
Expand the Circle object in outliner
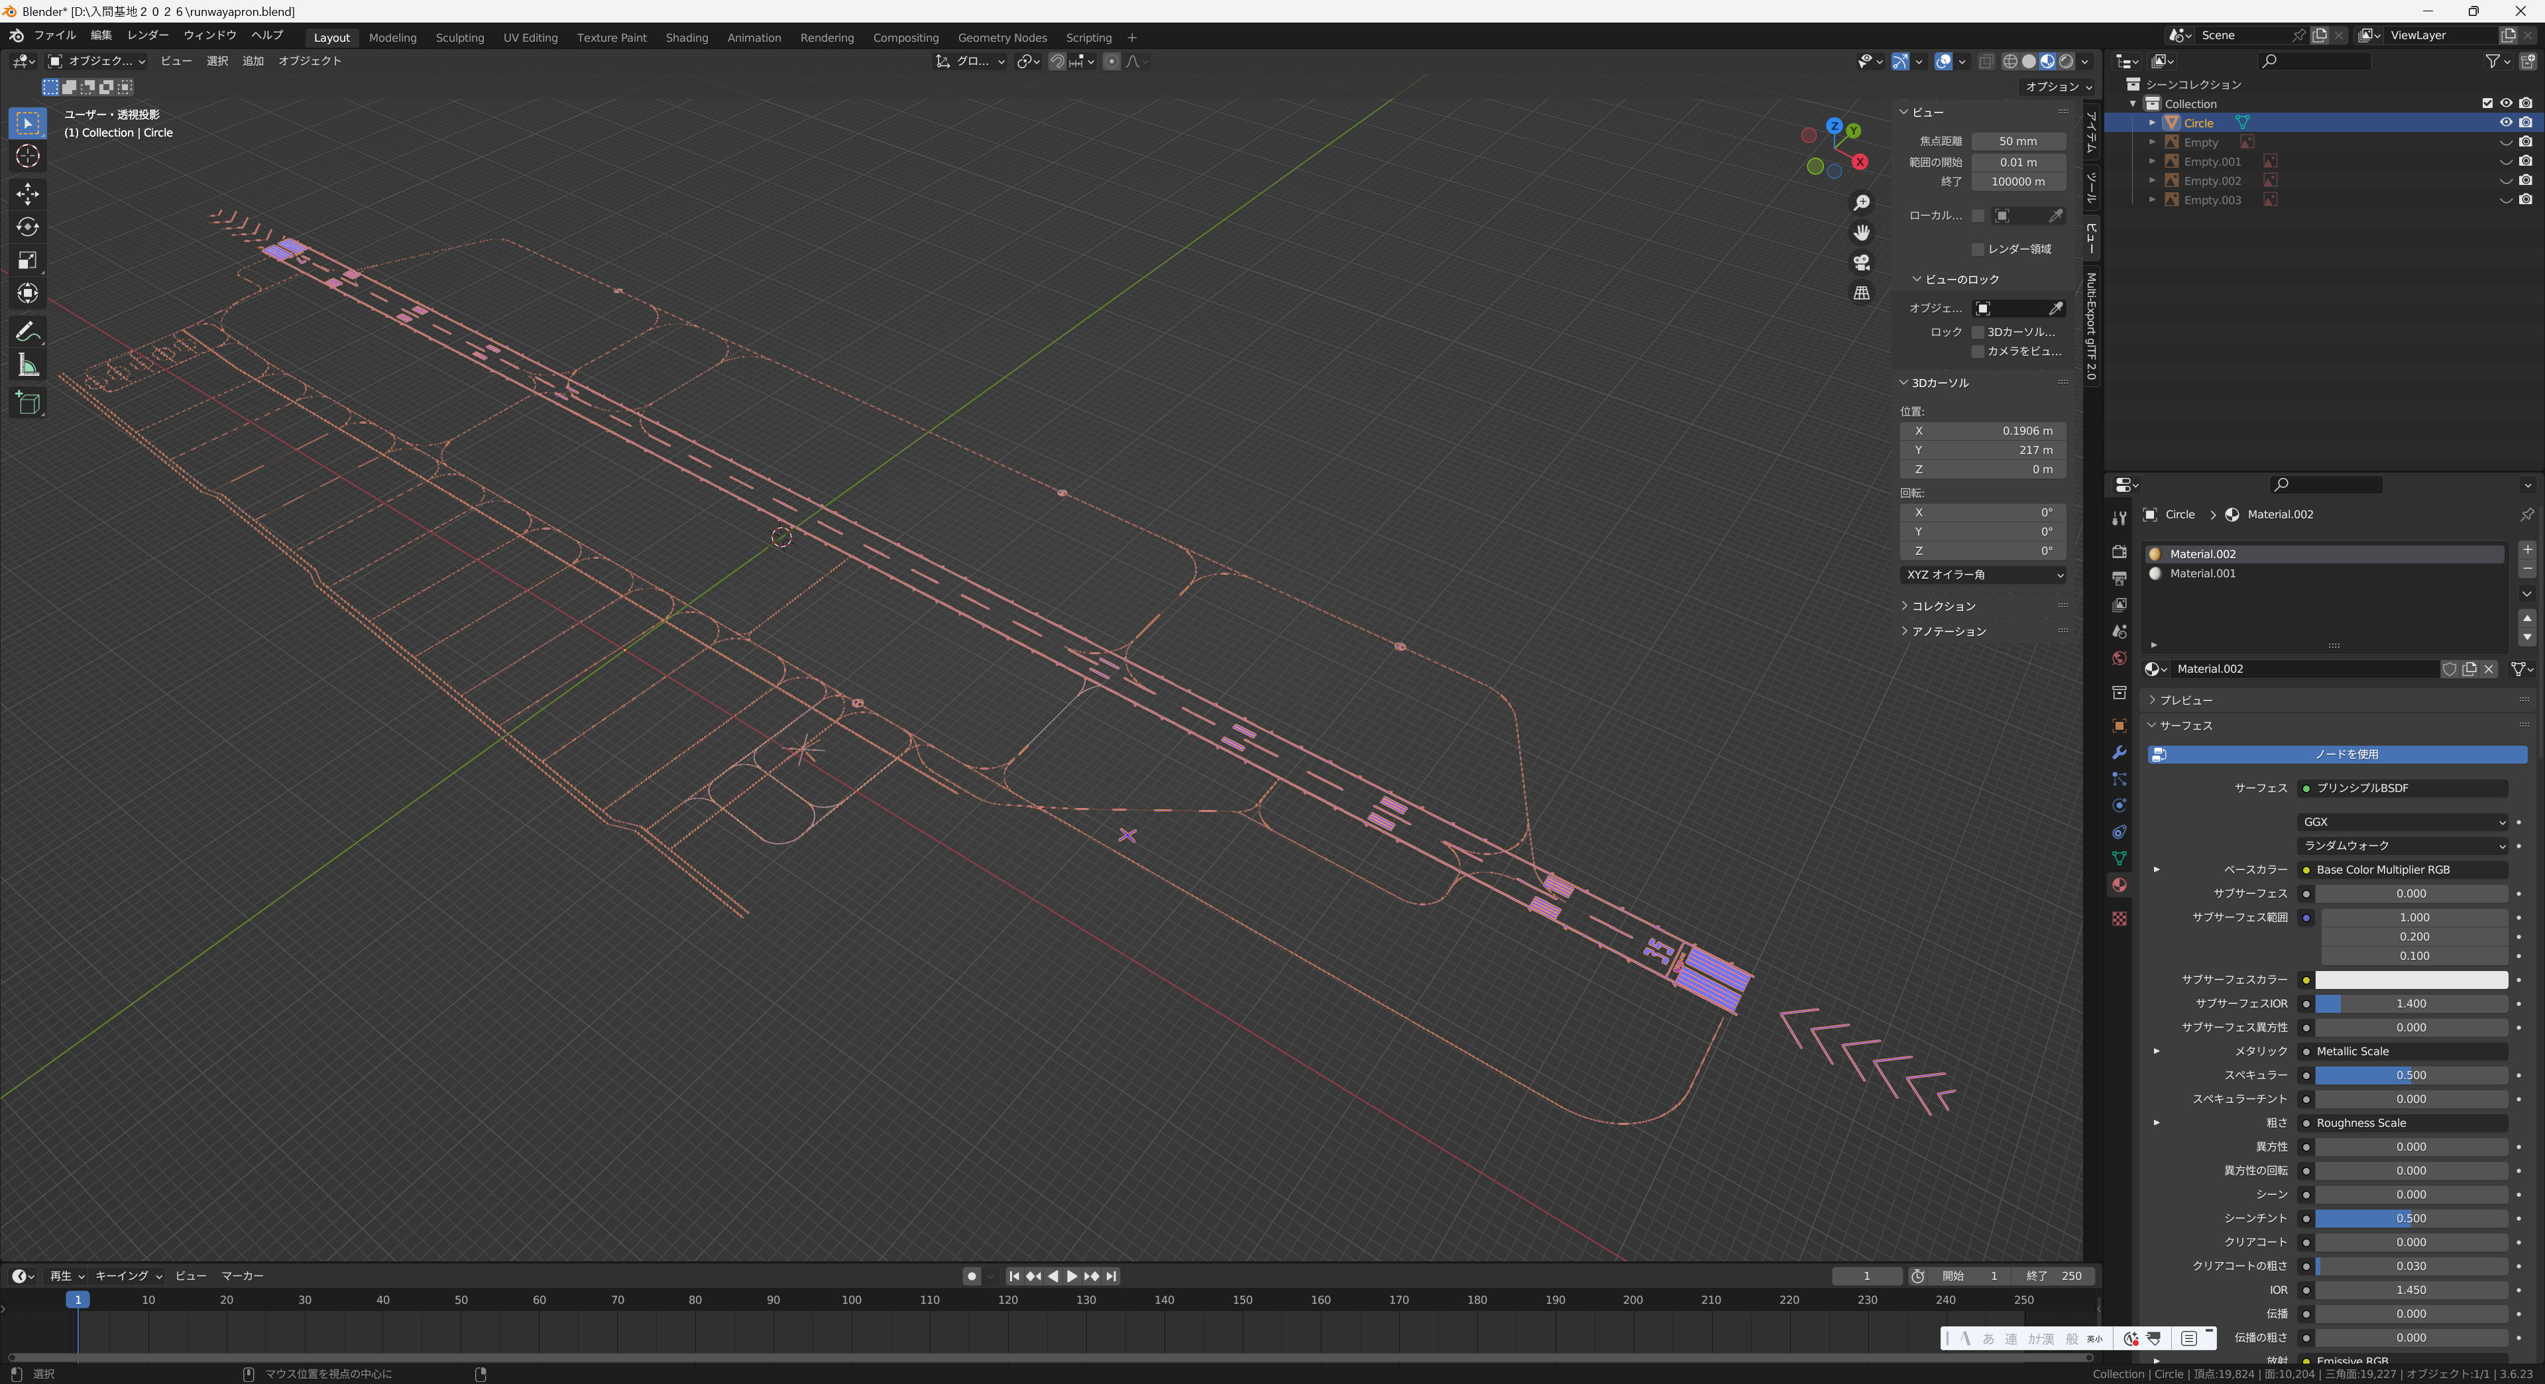pyautogui.click(x=2153, y=123)
